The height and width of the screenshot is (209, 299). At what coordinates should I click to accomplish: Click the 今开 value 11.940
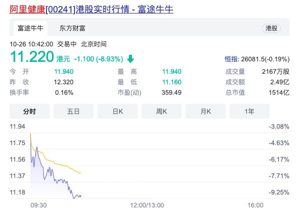click(x=64, y=72)
